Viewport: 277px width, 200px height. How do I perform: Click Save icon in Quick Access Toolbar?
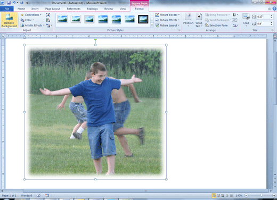tap(9, 3)
